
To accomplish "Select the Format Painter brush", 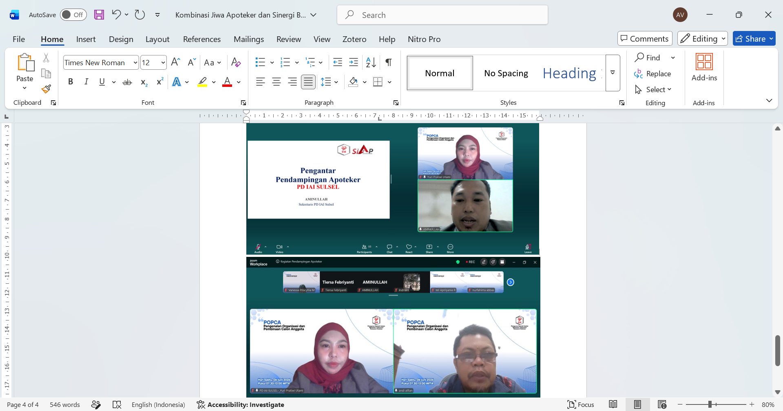I will (x=46, y=89).
